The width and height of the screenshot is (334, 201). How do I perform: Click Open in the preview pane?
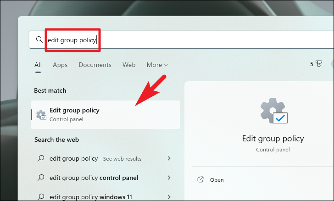[x=217, y=180]
